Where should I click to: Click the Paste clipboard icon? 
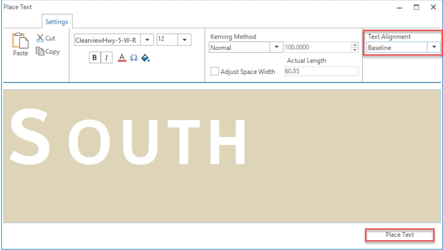(20, 41)
